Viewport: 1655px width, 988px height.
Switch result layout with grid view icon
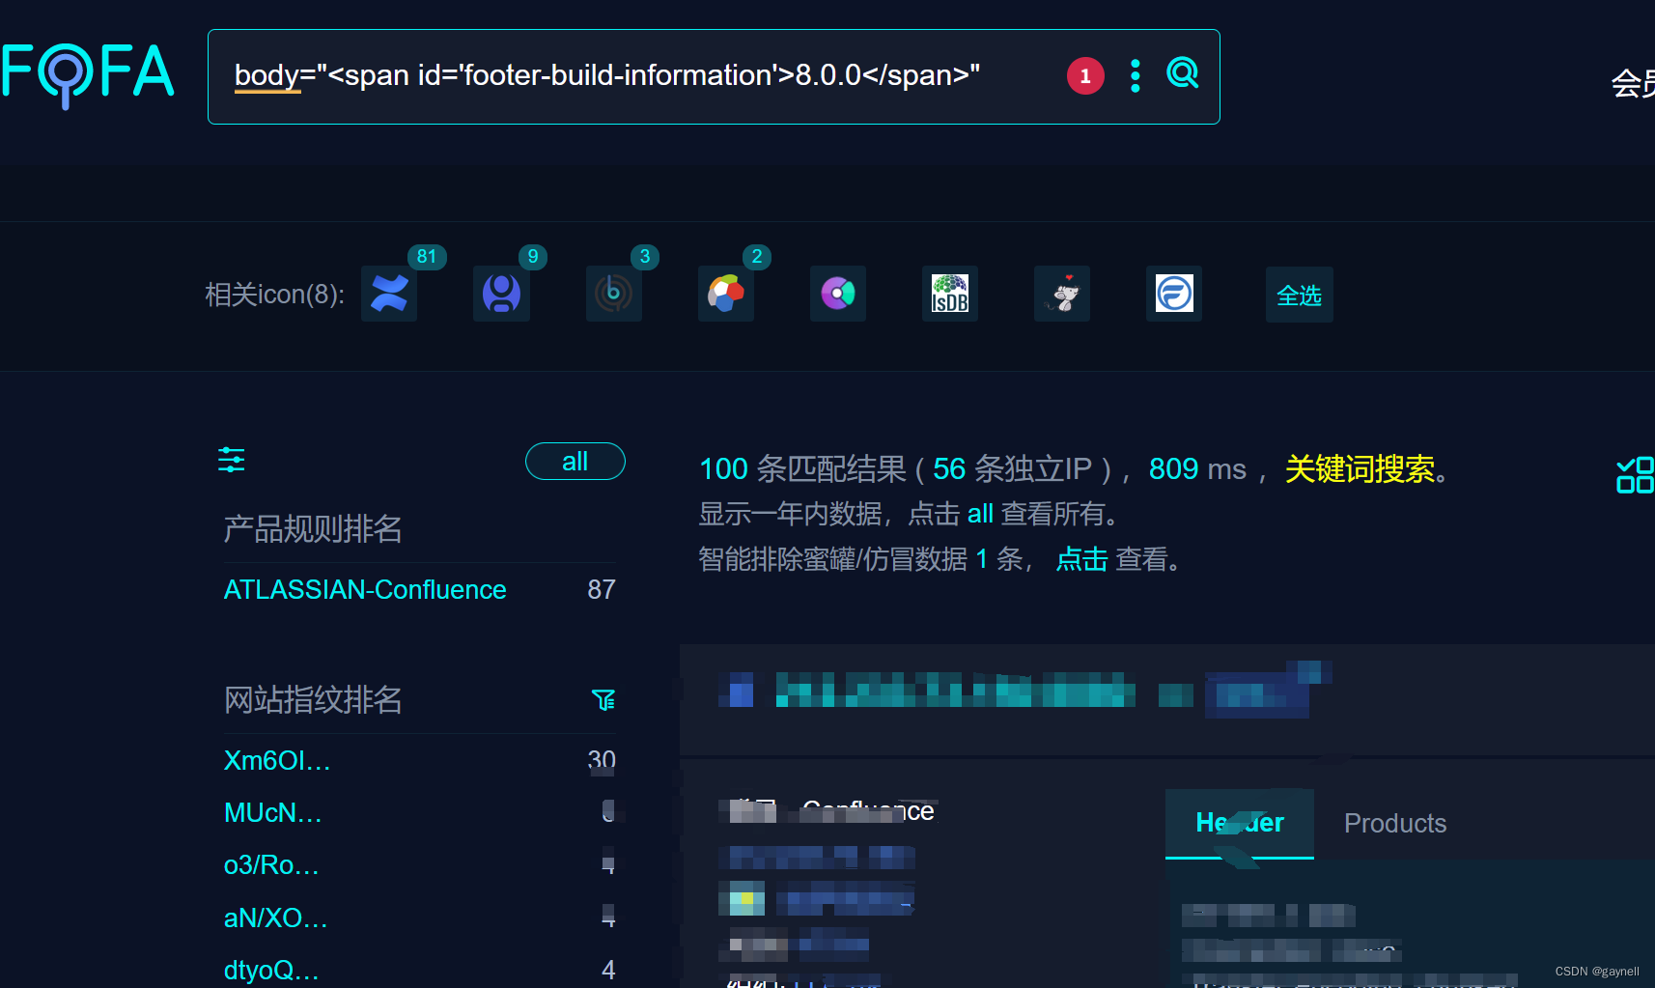coord(1636,475)
